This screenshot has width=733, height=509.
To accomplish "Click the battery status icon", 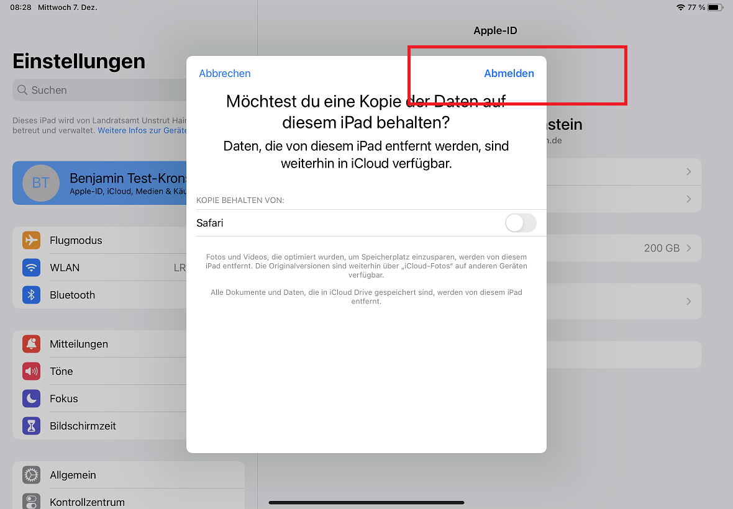I will point(715,7).
